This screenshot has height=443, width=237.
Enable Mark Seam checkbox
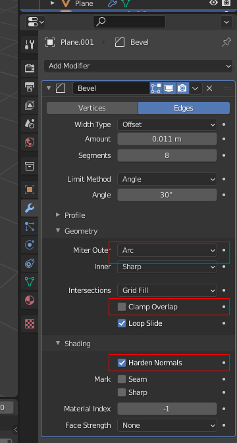(x=122, y=379)
